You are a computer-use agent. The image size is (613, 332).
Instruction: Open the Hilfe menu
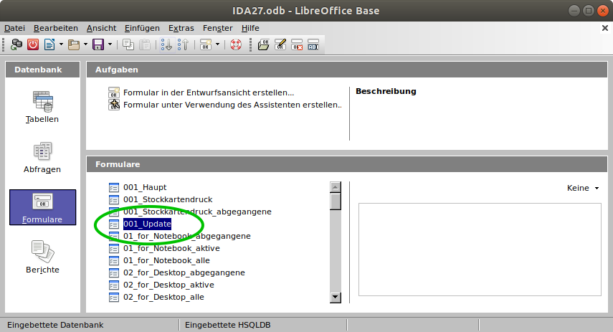point(250,28)
